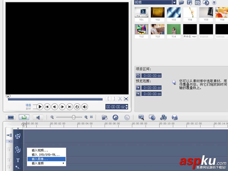Open the system volume button
The width and height of the screenshot is (228, 171).
[85, 107]
